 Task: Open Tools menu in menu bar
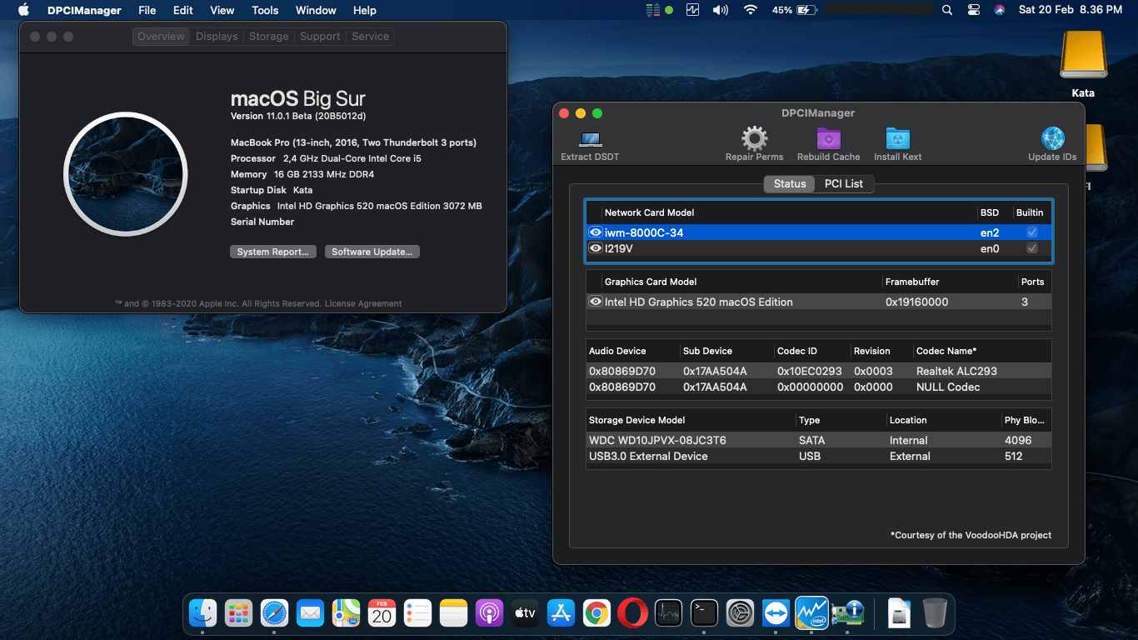click(265, 10)
